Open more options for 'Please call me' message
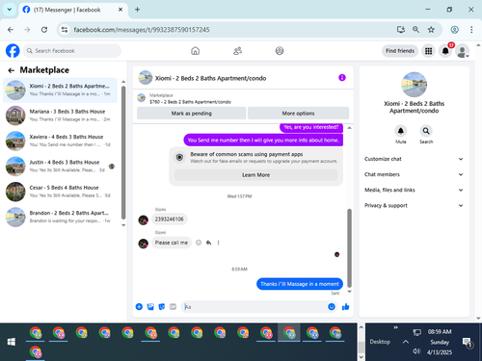The height and width of the screenshot is (361, 482). pos(218,243)
